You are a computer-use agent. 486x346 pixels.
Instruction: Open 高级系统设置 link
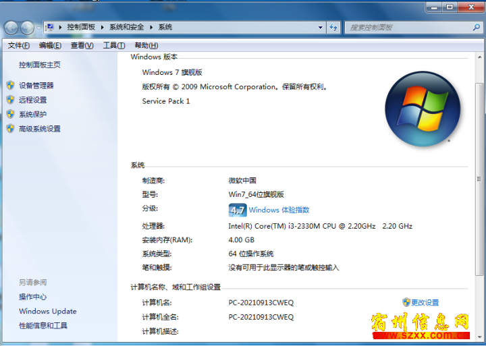(x=40, y=129)
